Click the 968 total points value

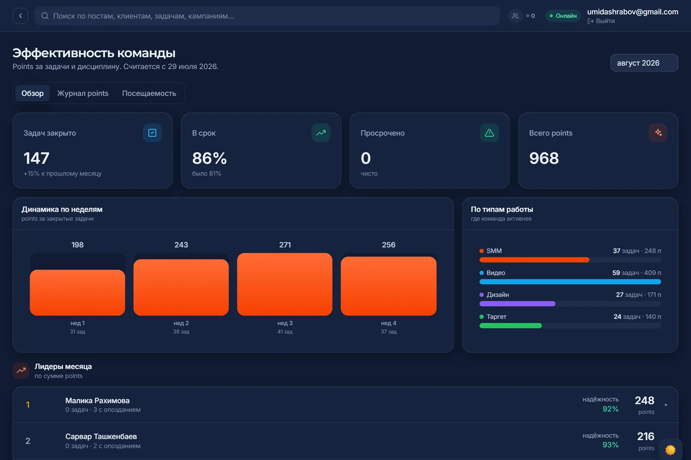(544, 158)
